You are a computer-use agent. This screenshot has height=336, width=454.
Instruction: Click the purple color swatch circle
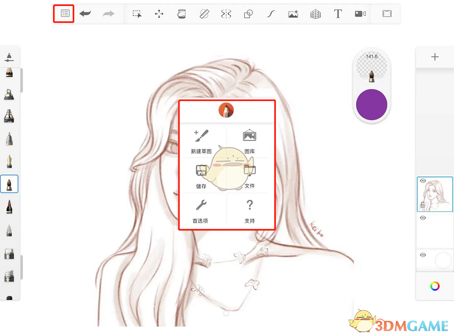(372, 104)
